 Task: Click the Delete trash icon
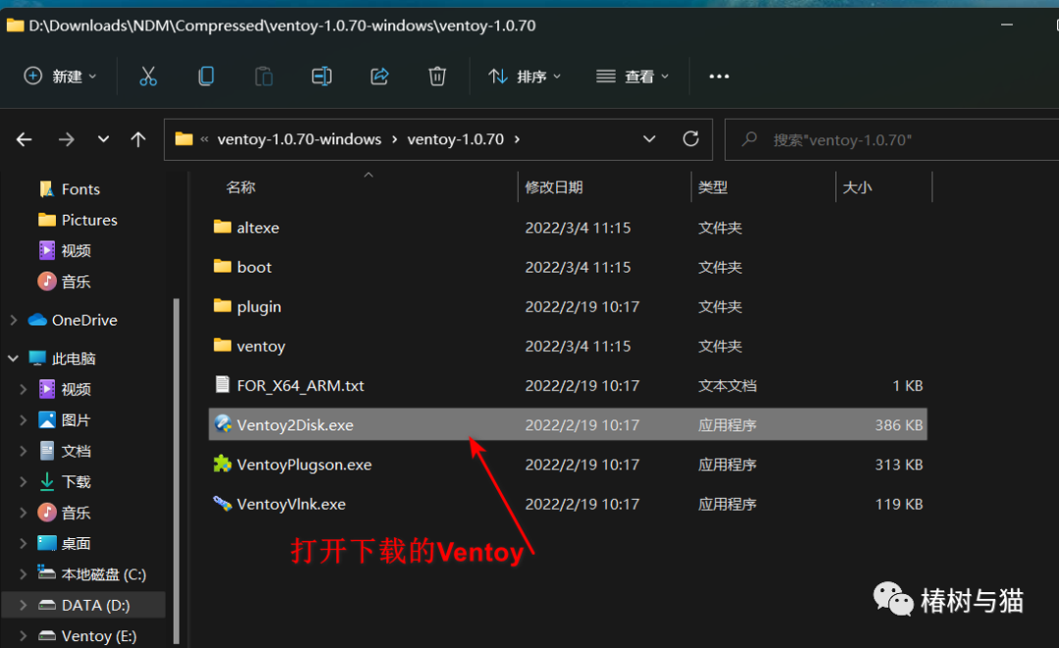(437, 76)
